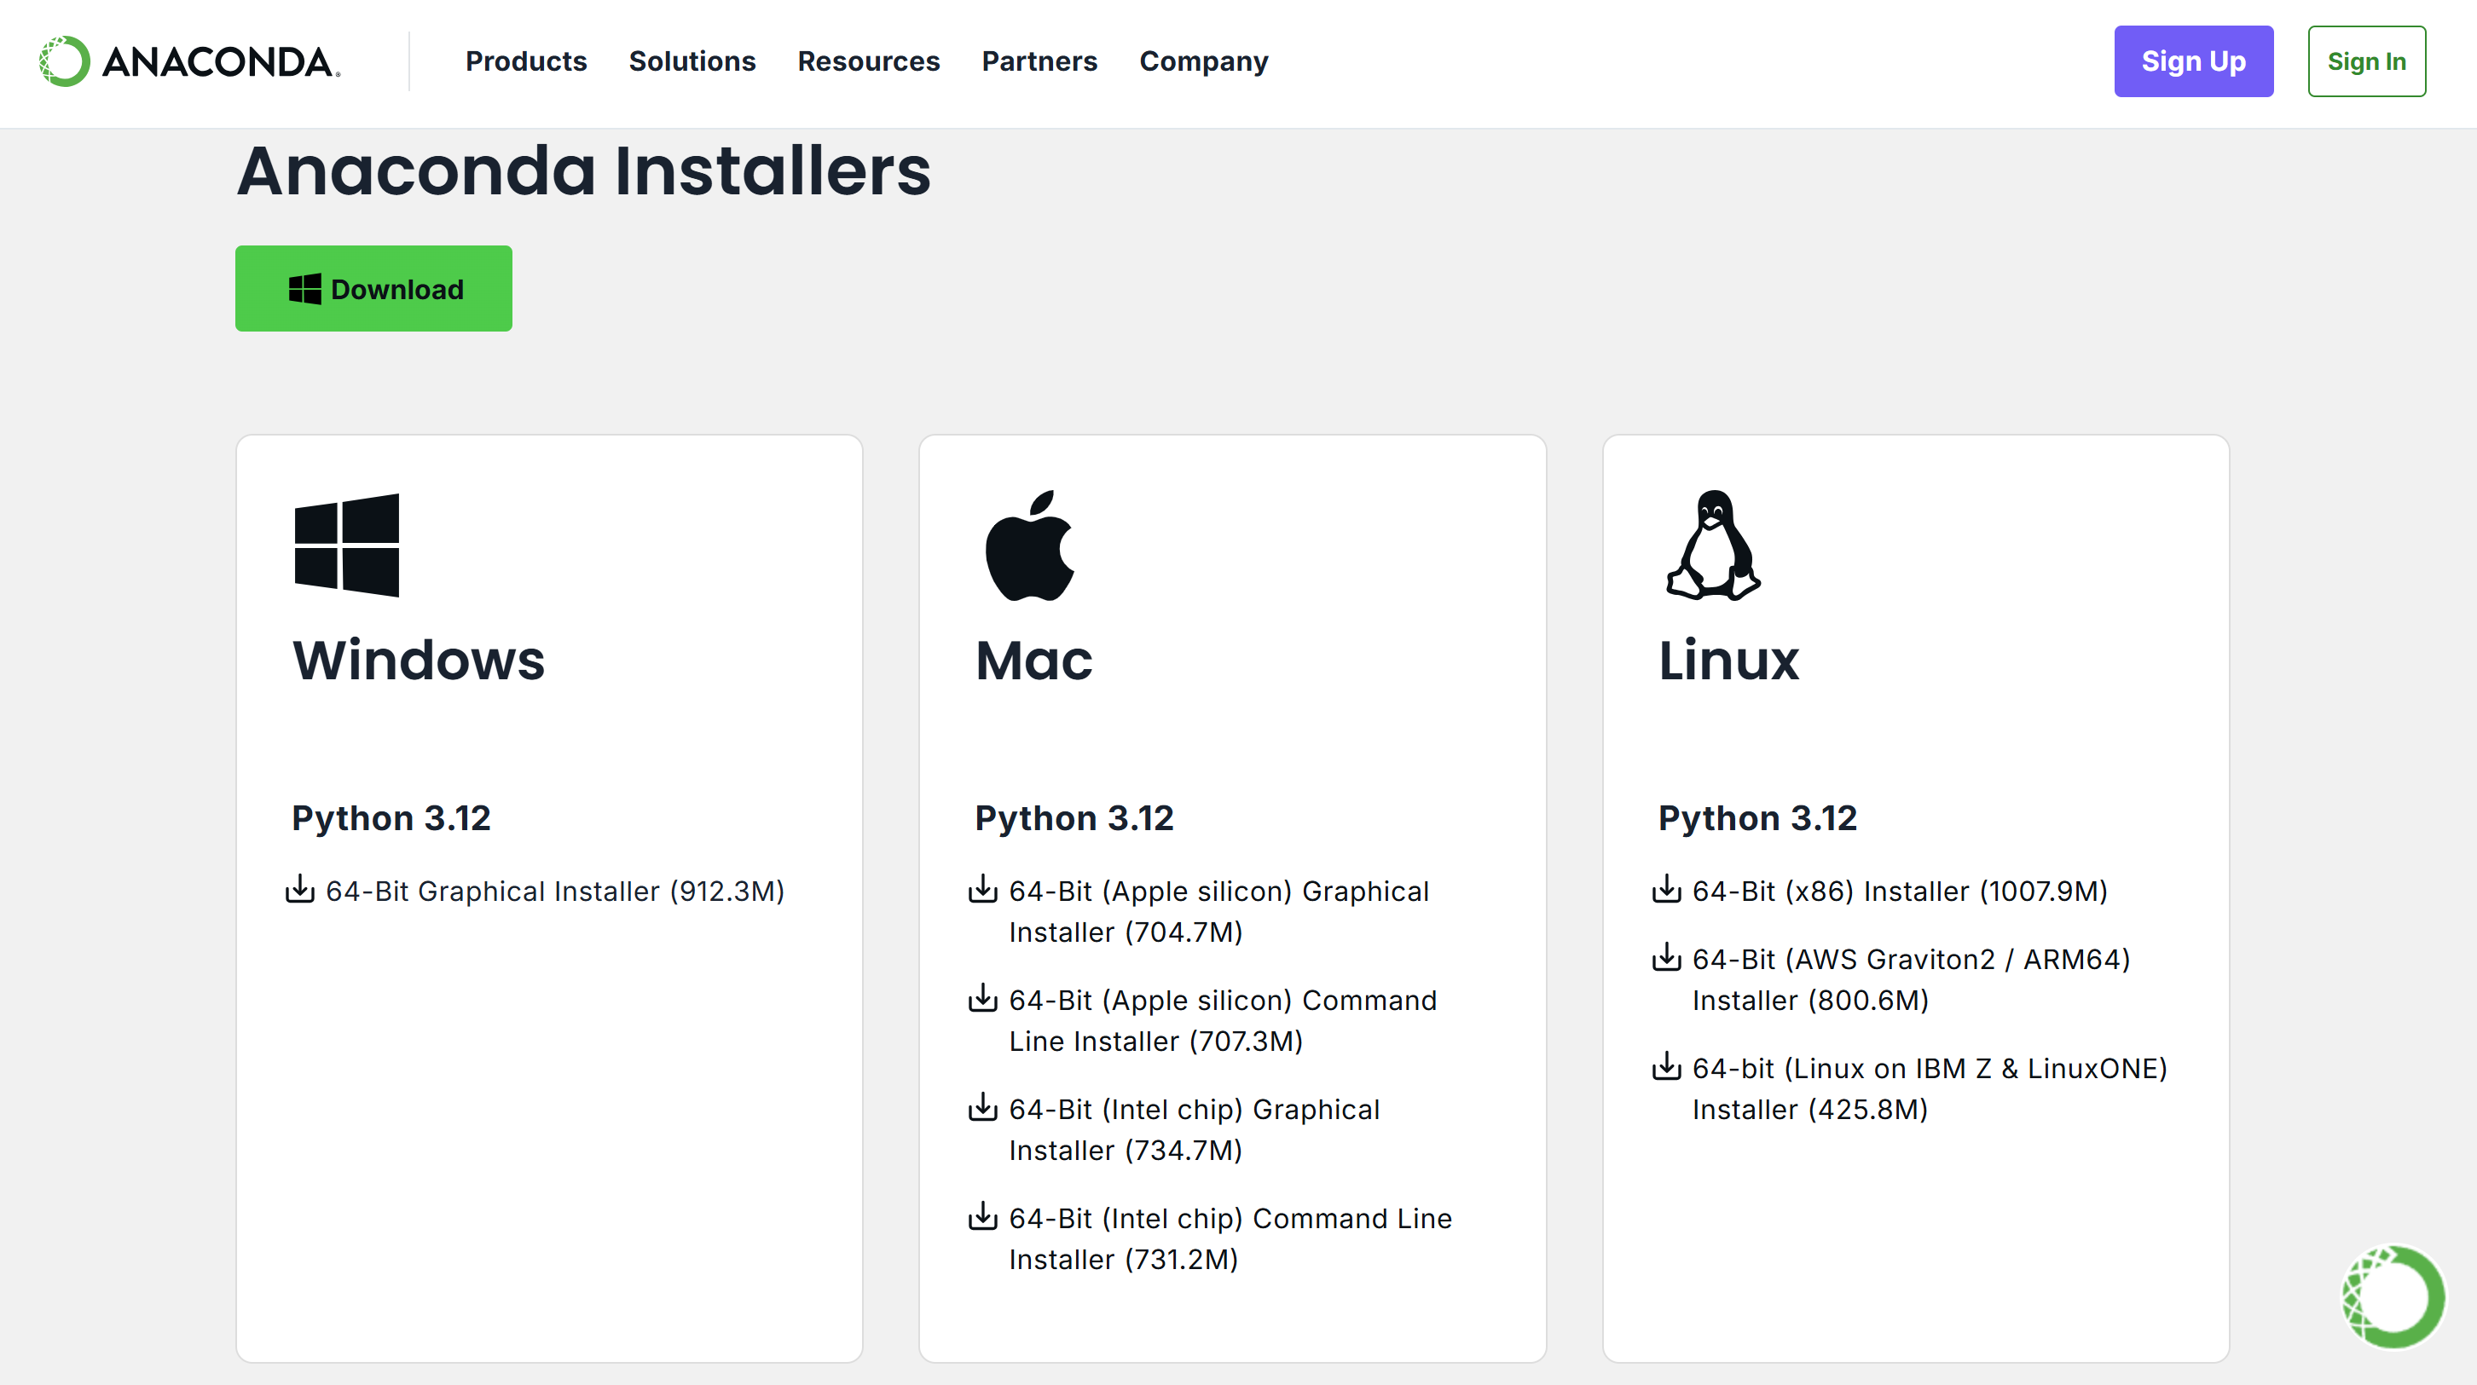Click the large Windows logo icon
Image resolution: width=2477 pixels, height=1385 pixels.
pyautogui.click(x=347, y=545)
